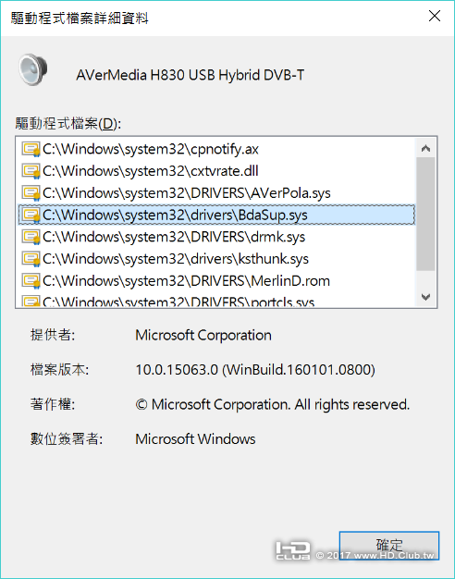Image resolution: width=455 pixels, height=579 pixels.
Task: Close the driver file details dialog
Action: click(435, 16)
